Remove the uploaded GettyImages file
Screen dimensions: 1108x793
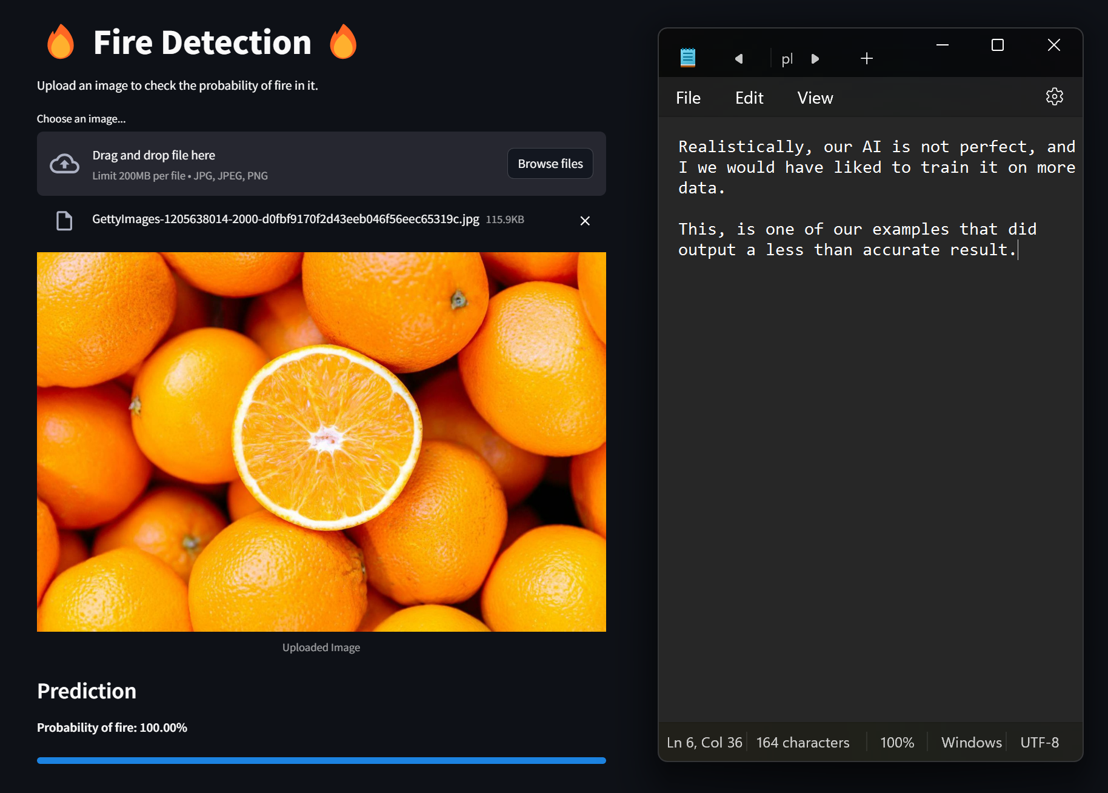click(585, 221)
